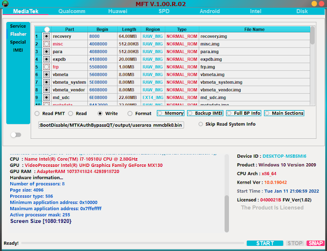Click the STOP button
The height and width of the screenshot is (251, 327).
coord(295,243)
